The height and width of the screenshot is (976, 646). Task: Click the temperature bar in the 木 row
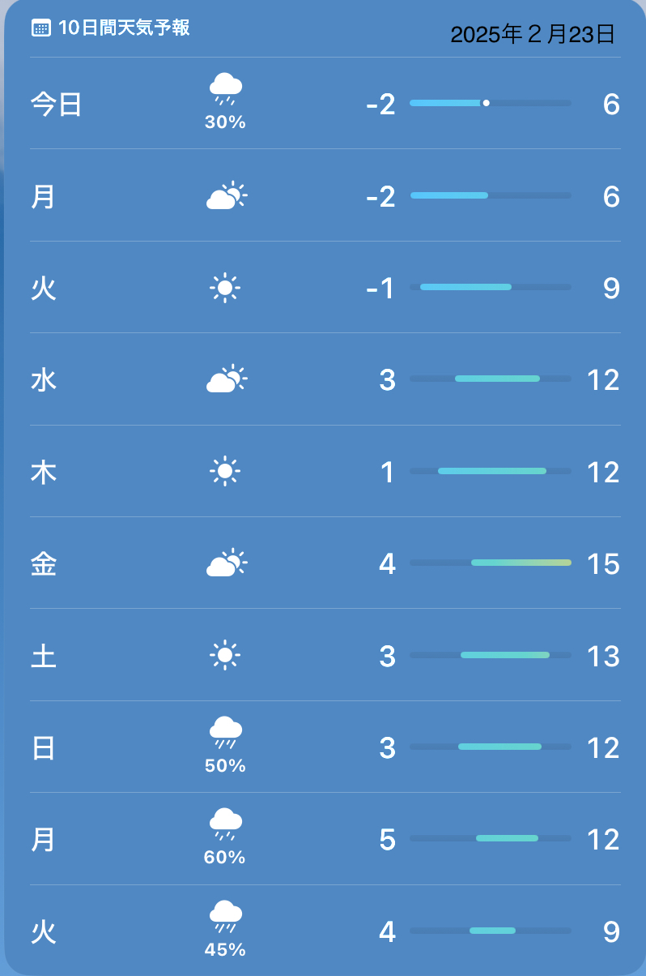tap(492, 471)
